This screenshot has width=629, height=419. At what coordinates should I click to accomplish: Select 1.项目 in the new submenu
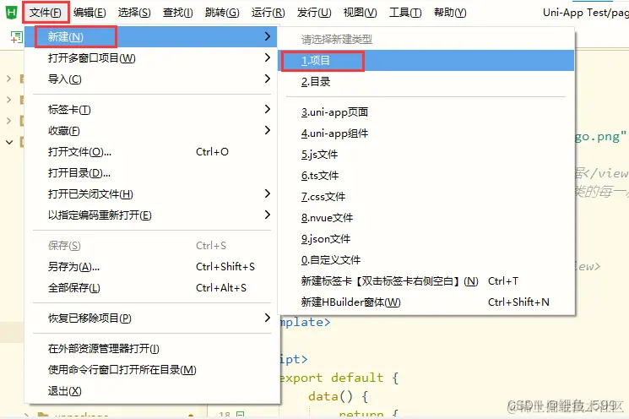[426, 61]
